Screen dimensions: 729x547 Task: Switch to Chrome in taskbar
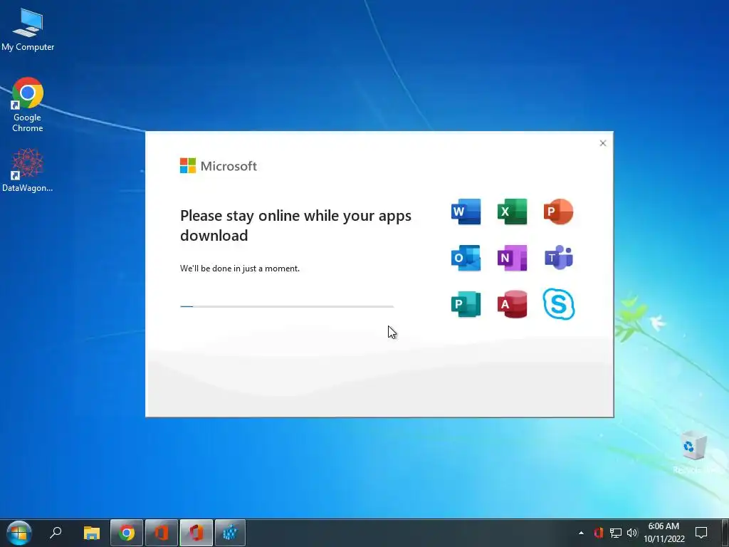pos(127,533)
